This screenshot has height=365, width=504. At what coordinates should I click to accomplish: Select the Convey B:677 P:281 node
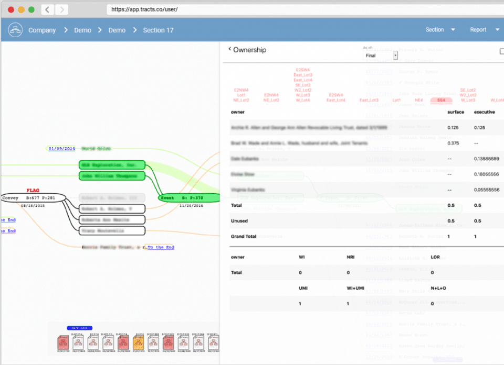[34, 198]
